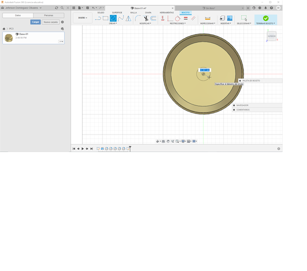Click the Cargar button
307x271 pixels.
[x=35, y=22]
